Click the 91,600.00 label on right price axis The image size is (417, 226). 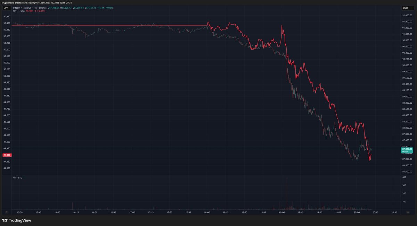pos(407,16)
